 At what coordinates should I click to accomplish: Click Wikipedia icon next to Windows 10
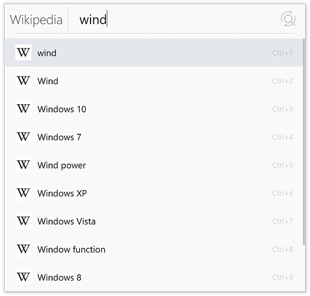[x=23, y=108]
